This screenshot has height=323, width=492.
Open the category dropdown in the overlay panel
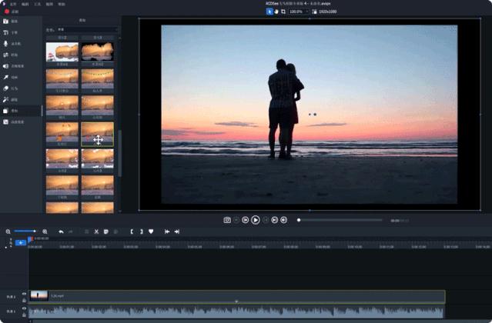[x=87, y=30]
